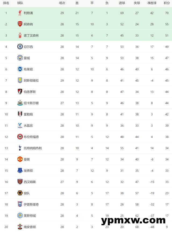Open the 富勒姆 team link
Screen dimensions: 172x232
coord(28,114)
